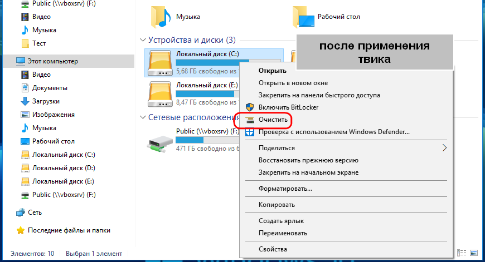Click the Изображения picture icon
The image size is (485, 262).
[25, 115]
